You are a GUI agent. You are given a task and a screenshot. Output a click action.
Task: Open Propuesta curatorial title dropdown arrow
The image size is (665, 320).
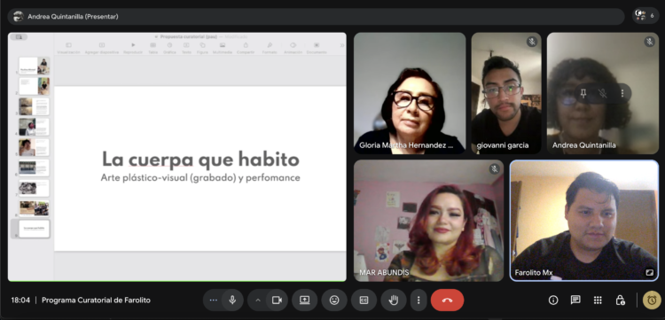[x=156, y=37]
